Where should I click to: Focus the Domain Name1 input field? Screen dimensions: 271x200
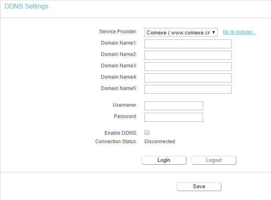coord(188,44)
